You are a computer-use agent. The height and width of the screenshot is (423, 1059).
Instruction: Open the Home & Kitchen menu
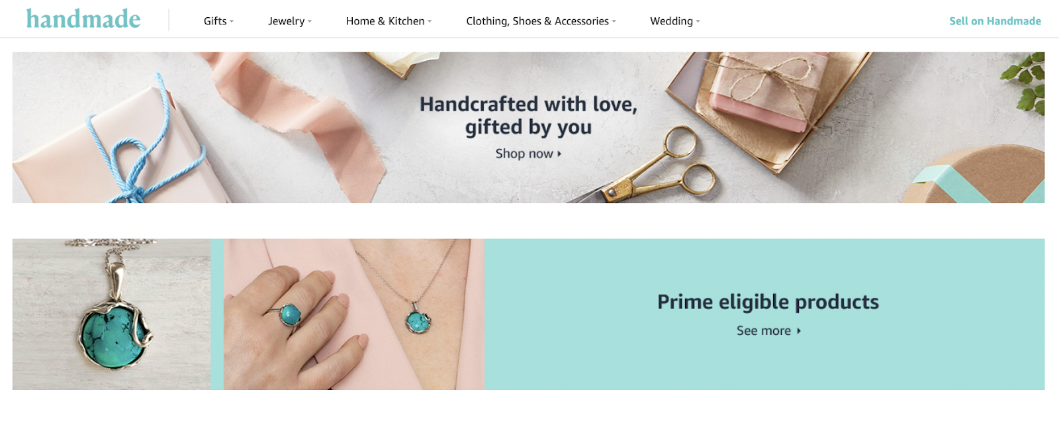click(x=389, y=21)
